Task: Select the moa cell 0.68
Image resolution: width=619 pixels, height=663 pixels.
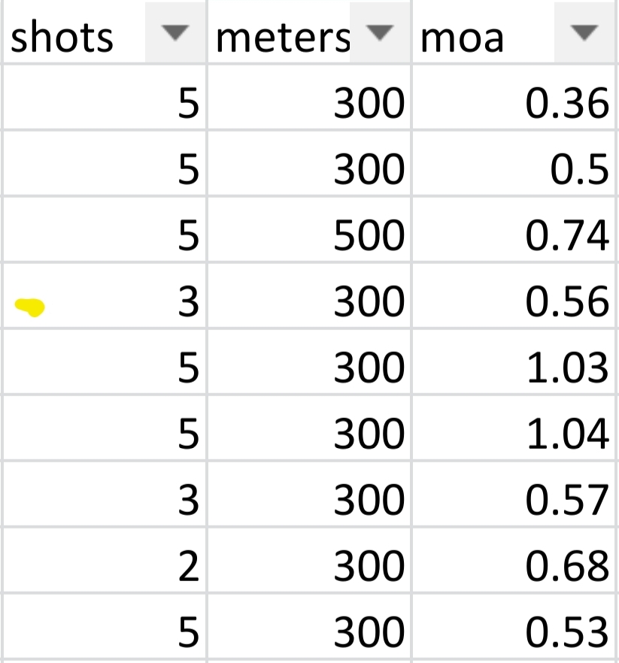Action: (x=513, y=560)
